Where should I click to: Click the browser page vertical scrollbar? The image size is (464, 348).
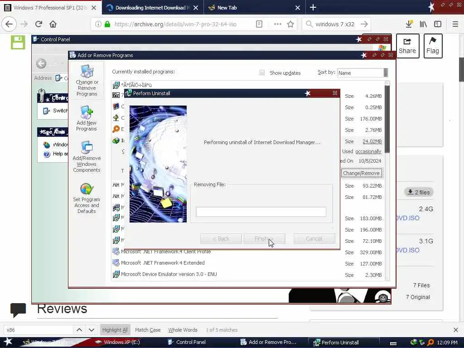click(461, 69)
